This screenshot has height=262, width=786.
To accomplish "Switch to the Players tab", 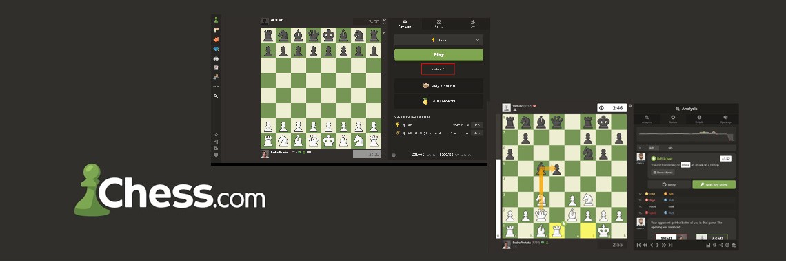I will [x=472, y=23].
